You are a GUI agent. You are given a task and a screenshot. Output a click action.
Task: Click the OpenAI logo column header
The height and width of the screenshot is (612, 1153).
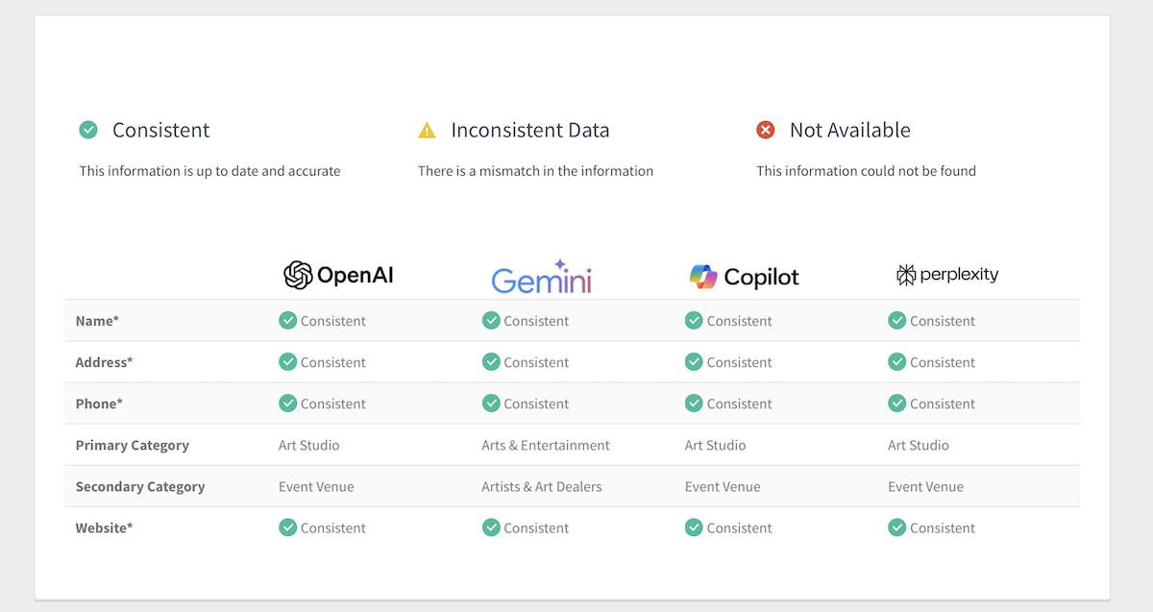338,276
